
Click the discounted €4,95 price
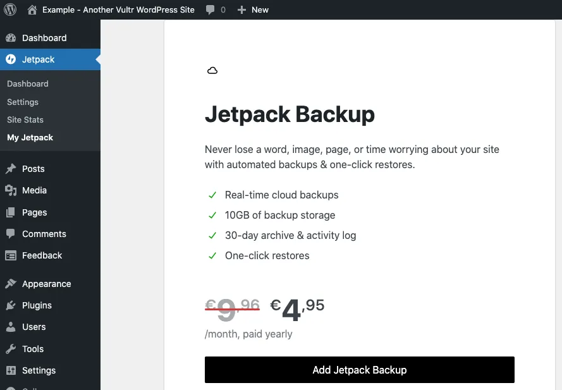297,309
